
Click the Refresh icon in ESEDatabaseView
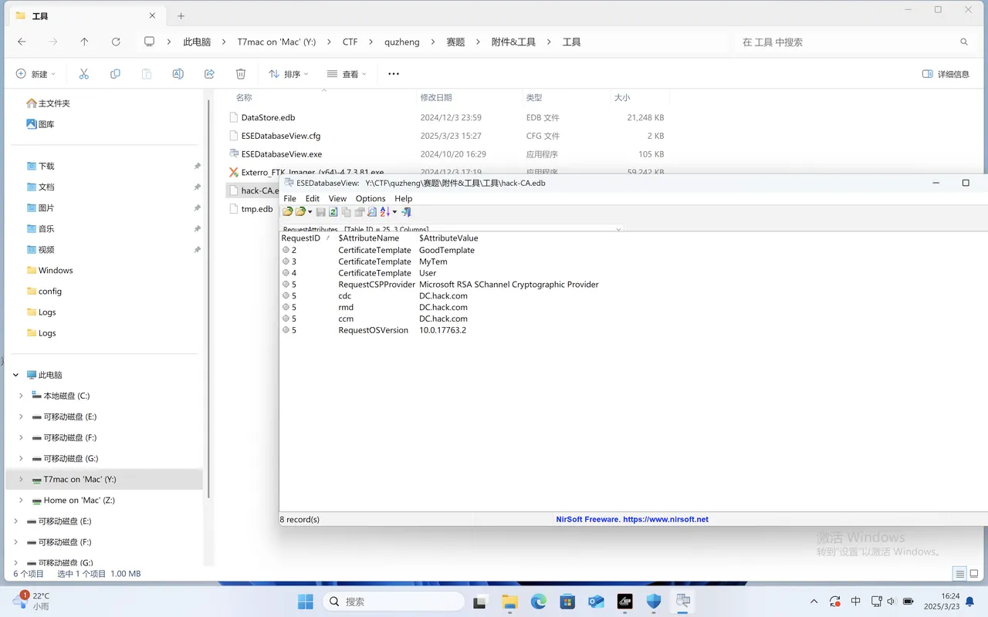(x=333, y=211)
